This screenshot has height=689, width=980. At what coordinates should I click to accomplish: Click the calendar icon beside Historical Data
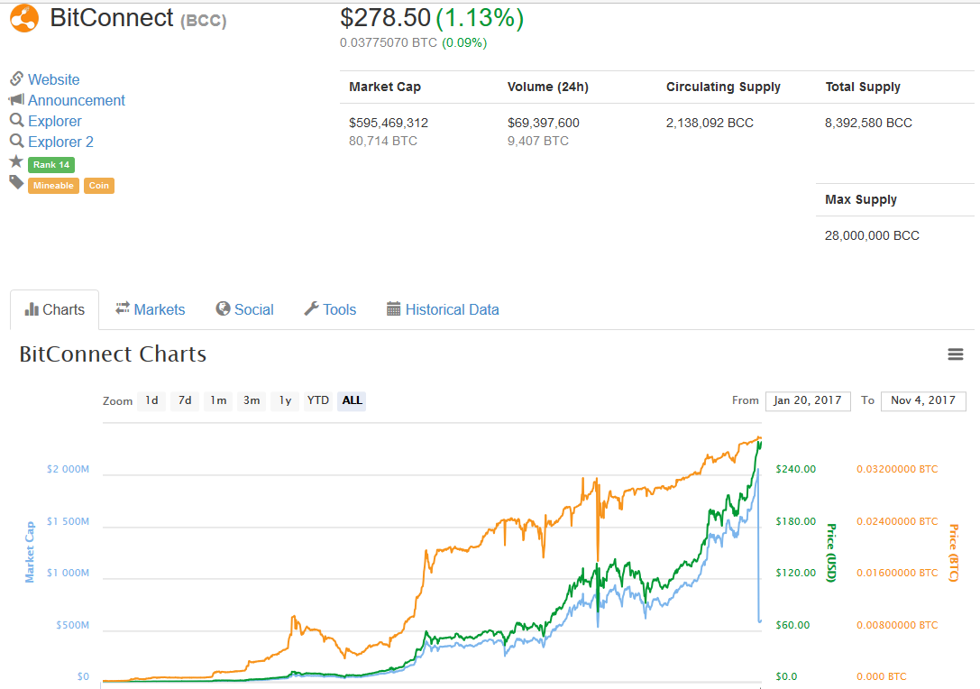[x=393, y=308]
